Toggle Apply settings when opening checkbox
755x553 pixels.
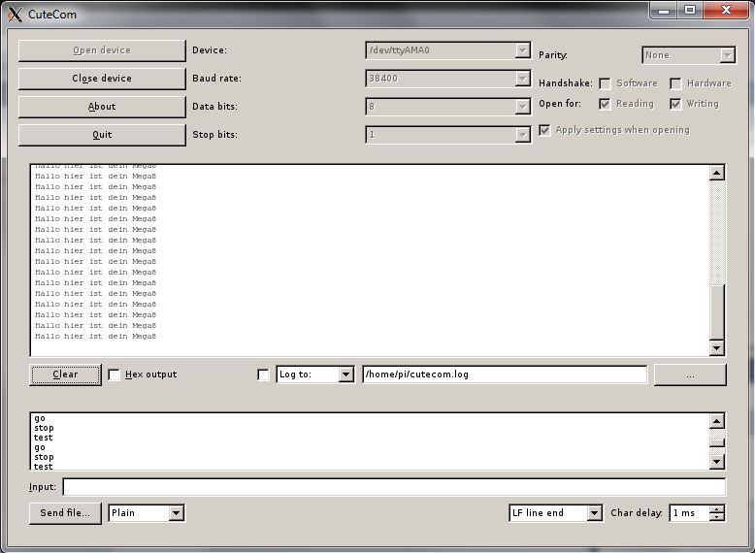point(544,130)
